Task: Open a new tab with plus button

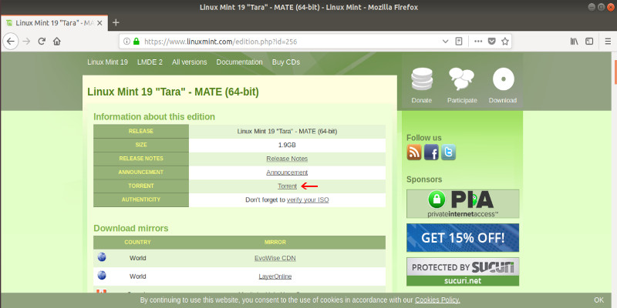Action: tap(116, 23)
